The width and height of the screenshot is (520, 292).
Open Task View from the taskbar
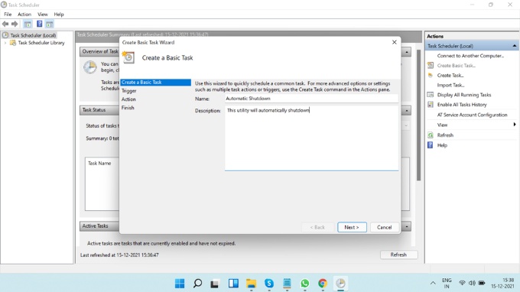[x=215, y=284]
